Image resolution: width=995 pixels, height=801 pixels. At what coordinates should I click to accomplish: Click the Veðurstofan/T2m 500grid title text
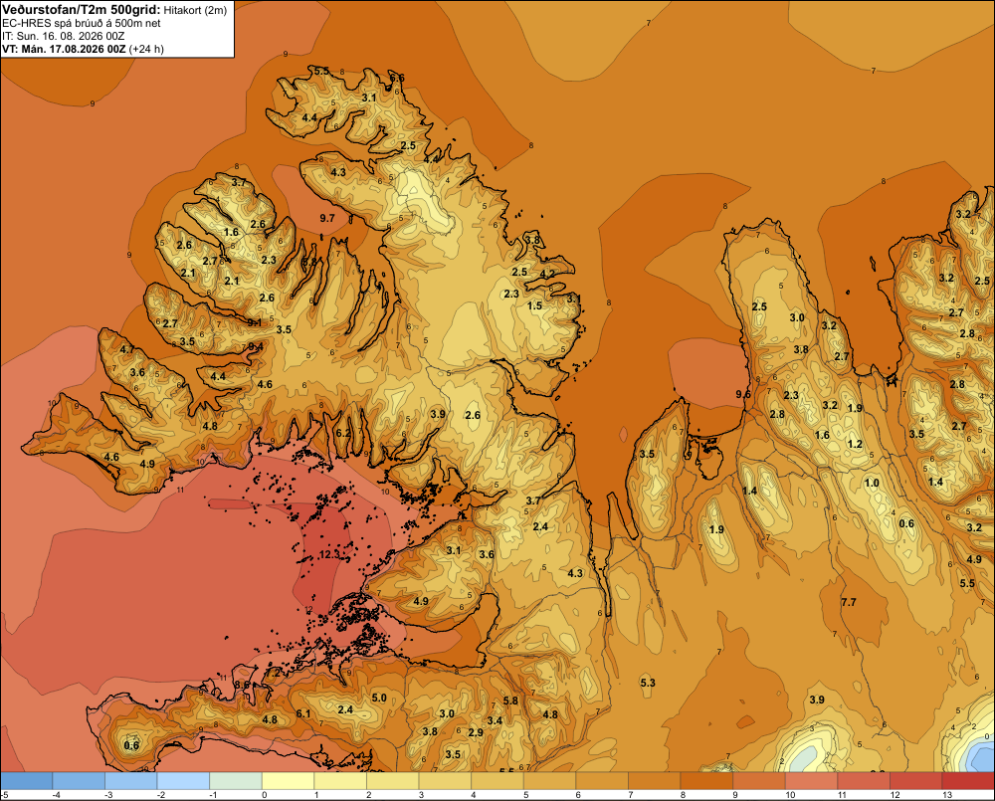[x=81, y=9]
